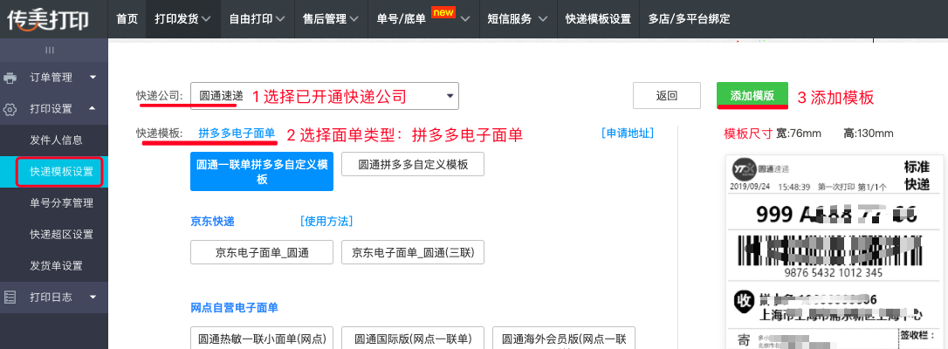The width and height of the screenshot is (948, 349).
Task: Open the 售后管理 top menu
Action: click(331, 19)
